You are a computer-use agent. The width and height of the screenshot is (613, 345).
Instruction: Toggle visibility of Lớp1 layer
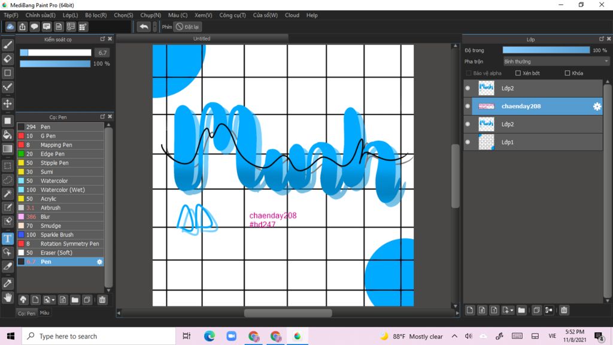468,142
